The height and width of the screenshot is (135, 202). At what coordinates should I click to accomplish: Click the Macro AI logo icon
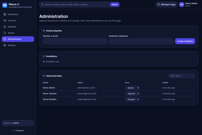tap(5, 5)
